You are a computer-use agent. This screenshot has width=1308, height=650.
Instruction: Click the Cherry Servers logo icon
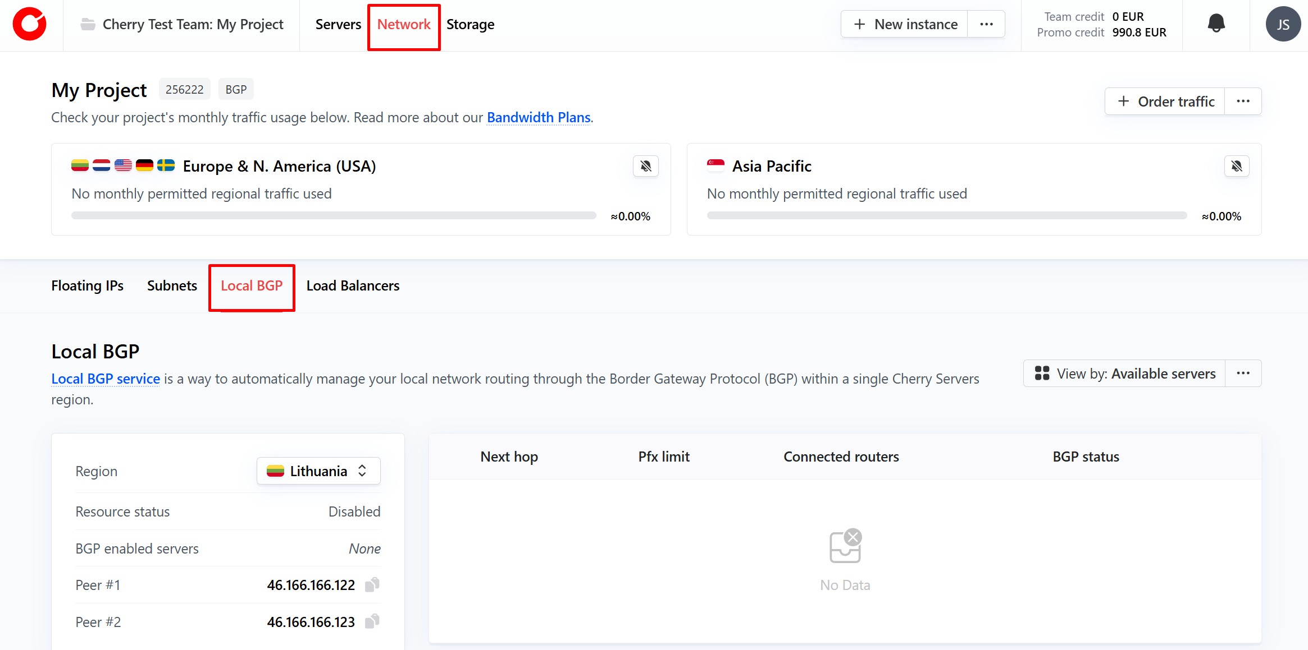tap(30, 24)
